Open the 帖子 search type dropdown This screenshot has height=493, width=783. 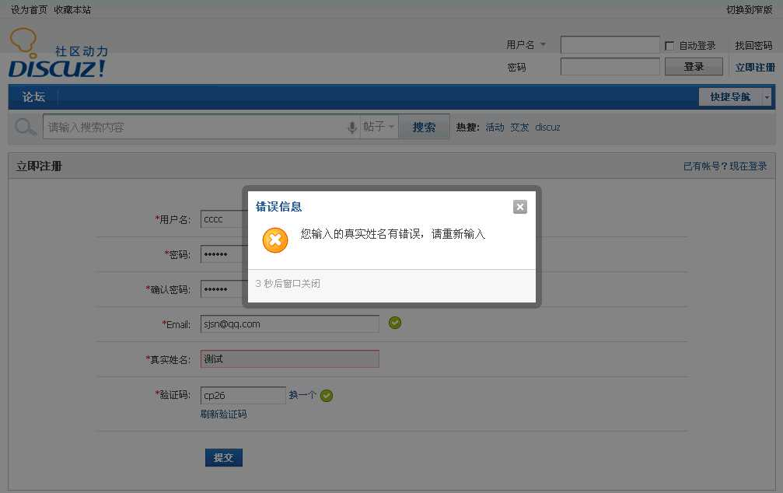(x=379, y=127)
